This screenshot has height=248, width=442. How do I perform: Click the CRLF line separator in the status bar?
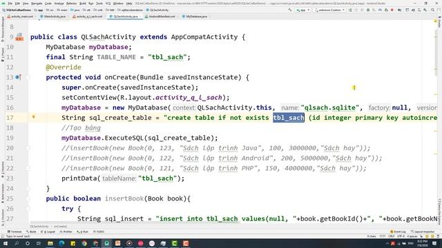pyautogui.click(x=392, y=236)
